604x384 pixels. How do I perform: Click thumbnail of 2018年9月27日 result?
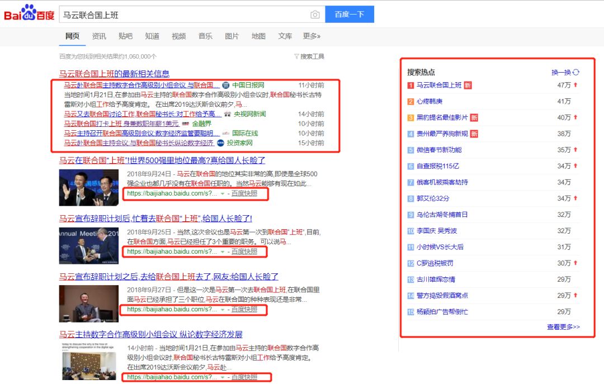pyautogui.click(x=88, y=304)
